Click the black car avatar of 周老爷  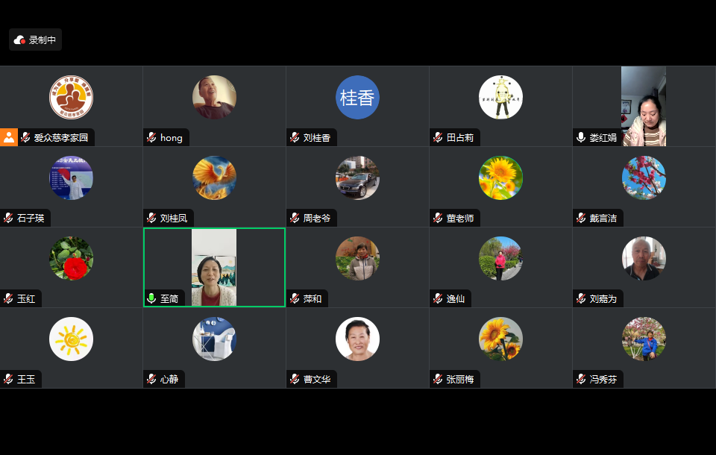click(357, 178)
